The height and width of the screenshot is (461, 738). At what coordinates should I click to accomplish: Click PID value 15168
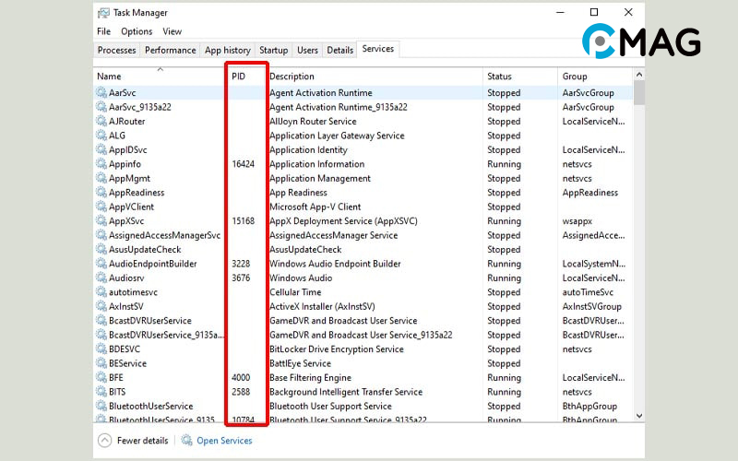[243, 221]
